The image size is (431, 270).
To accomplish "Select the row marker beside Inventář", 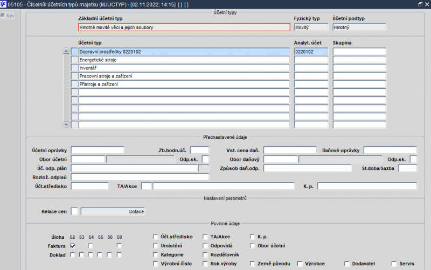I will [x=74, y=68].
